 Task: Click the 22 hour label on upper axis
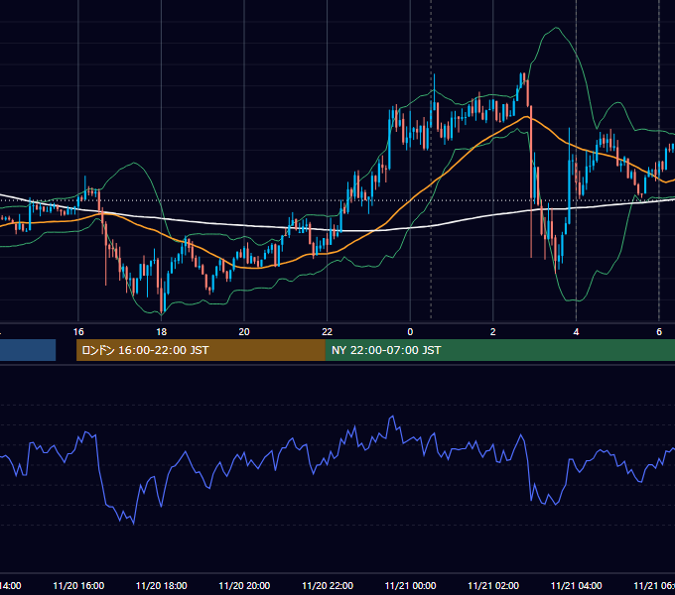(x=328, y=332)
